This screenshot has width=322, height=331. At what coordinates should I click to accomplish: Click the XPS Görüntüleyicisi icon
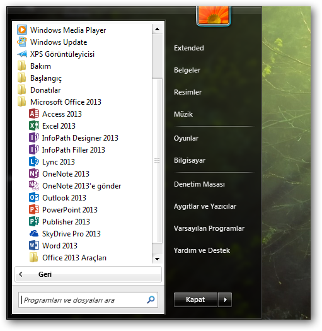[22, 54]
